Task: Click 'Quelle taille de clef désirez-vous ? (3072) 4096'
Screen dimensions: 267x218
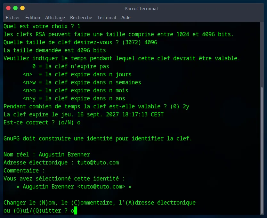Action: (80, 42)
